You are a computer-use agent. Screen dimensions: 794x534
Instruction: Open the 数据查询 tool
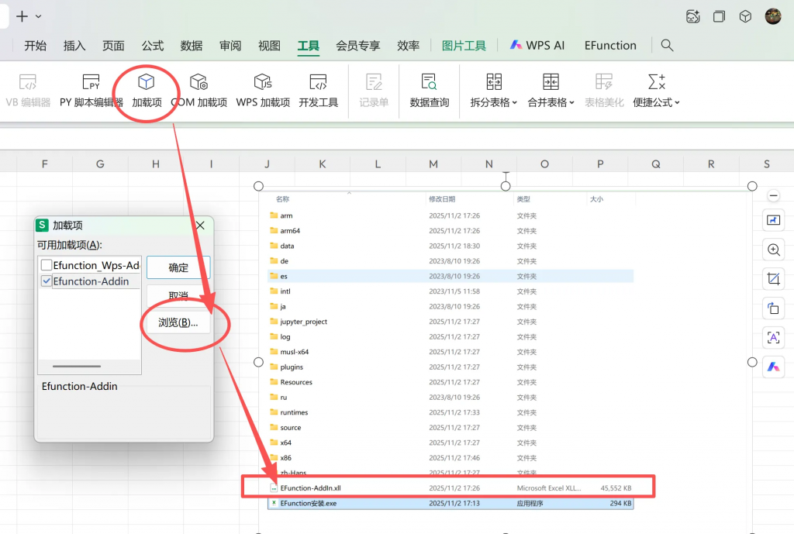(428, 88)
